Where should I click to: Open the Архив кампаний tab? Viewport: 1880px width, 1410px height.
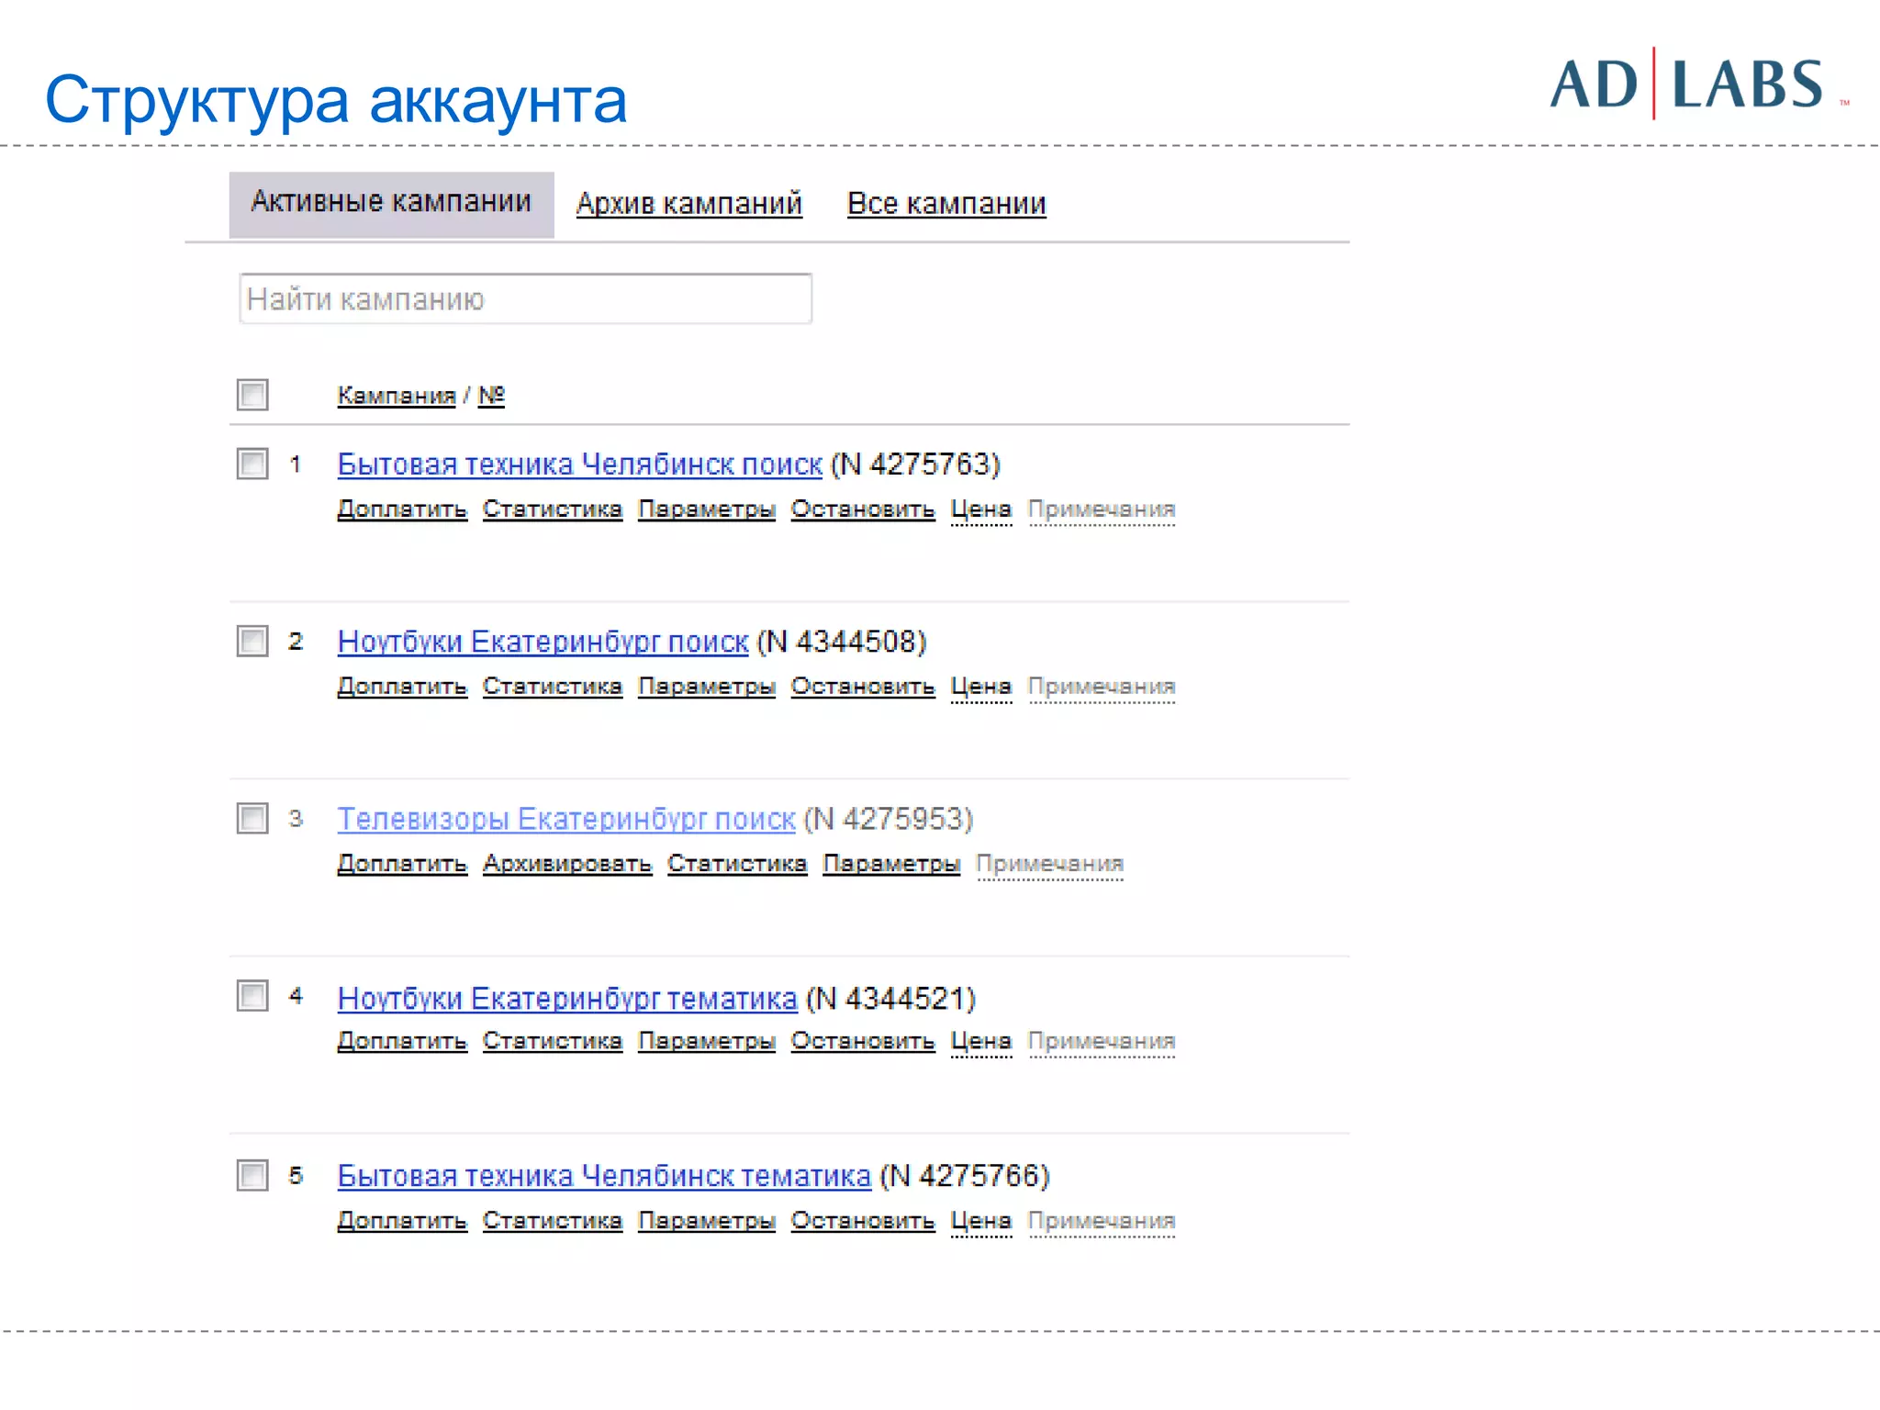(x=689, y=204)
